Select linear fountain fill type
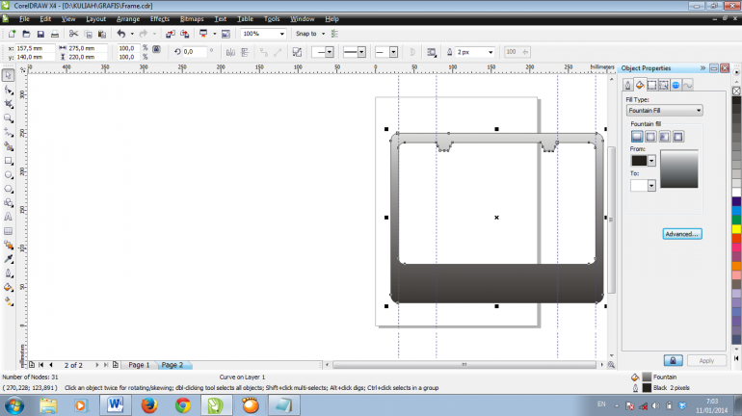 pyautogui.click(x=637, y=137)
